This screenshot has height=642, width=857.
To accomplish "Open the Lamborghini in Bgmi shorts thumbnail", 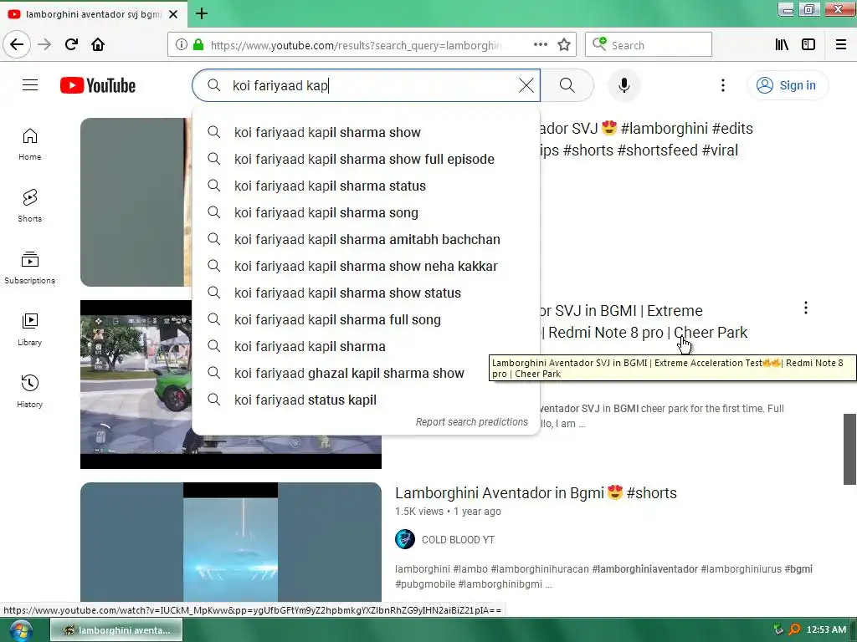I will pos(231,542).
